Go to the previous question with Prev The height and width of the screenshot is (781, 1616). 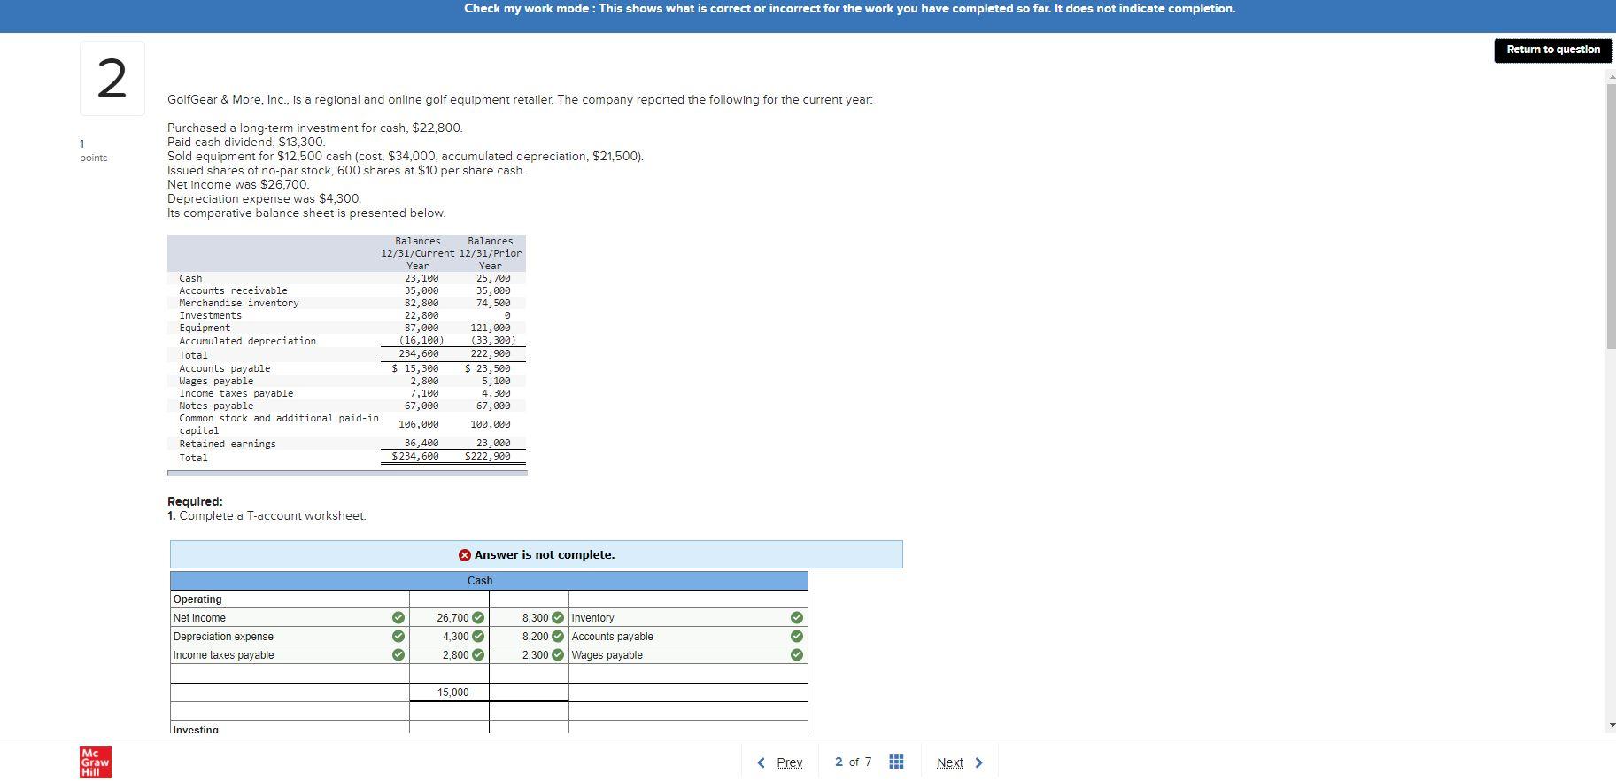click(x=781, y=762)
